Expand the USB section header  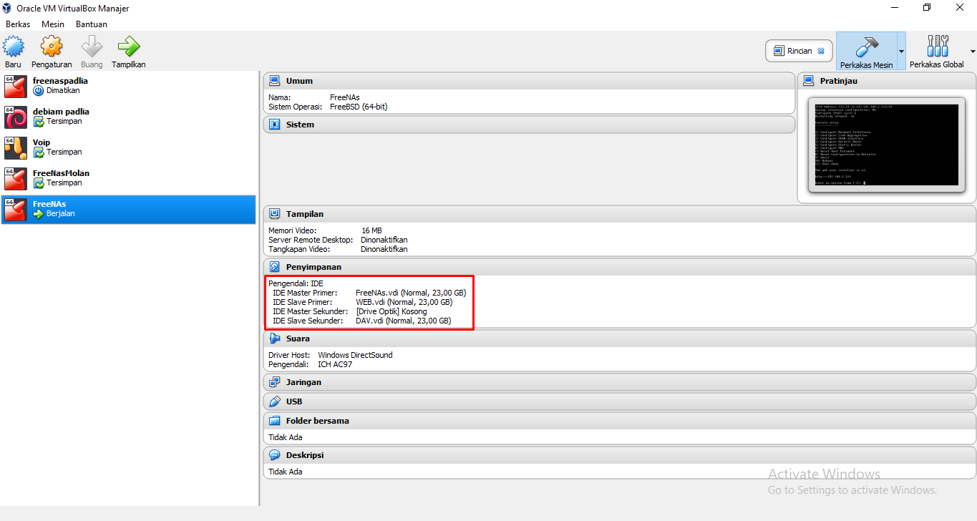click(x=620, y=401)
